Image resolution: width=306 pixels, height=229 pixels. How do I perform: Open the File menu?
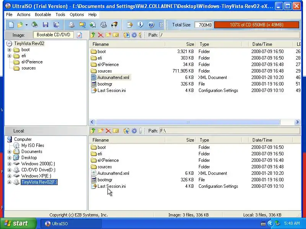tap(9, 15)
